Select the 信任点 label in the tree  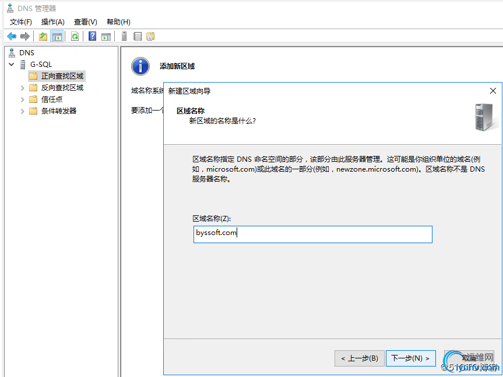point(52,99)
